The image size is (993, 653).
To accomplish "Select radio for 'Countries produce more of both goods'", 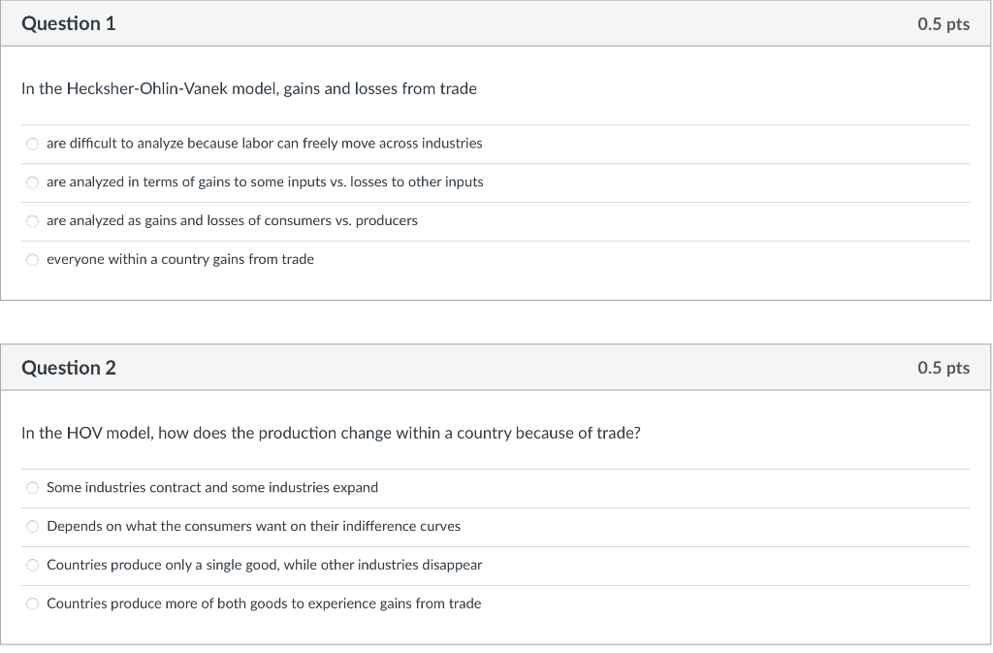I will 32,604.
